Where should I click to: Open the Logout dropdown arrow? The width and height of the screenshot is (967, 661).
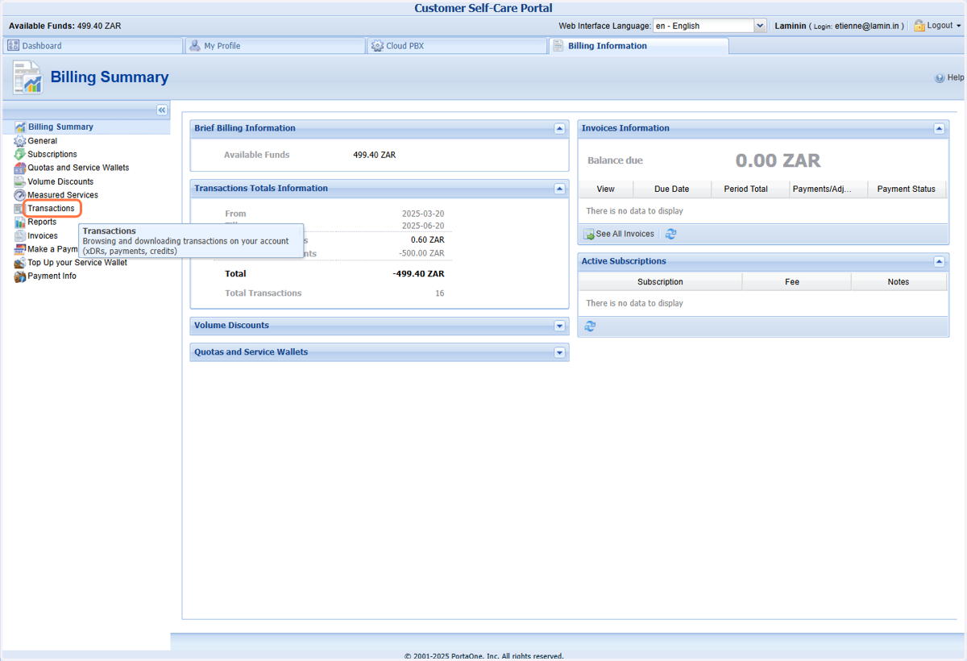point(959,26)
